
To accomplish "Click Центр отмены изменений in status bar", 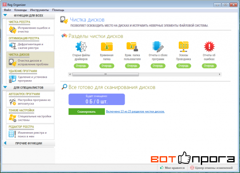I will (x=211, y=168).
